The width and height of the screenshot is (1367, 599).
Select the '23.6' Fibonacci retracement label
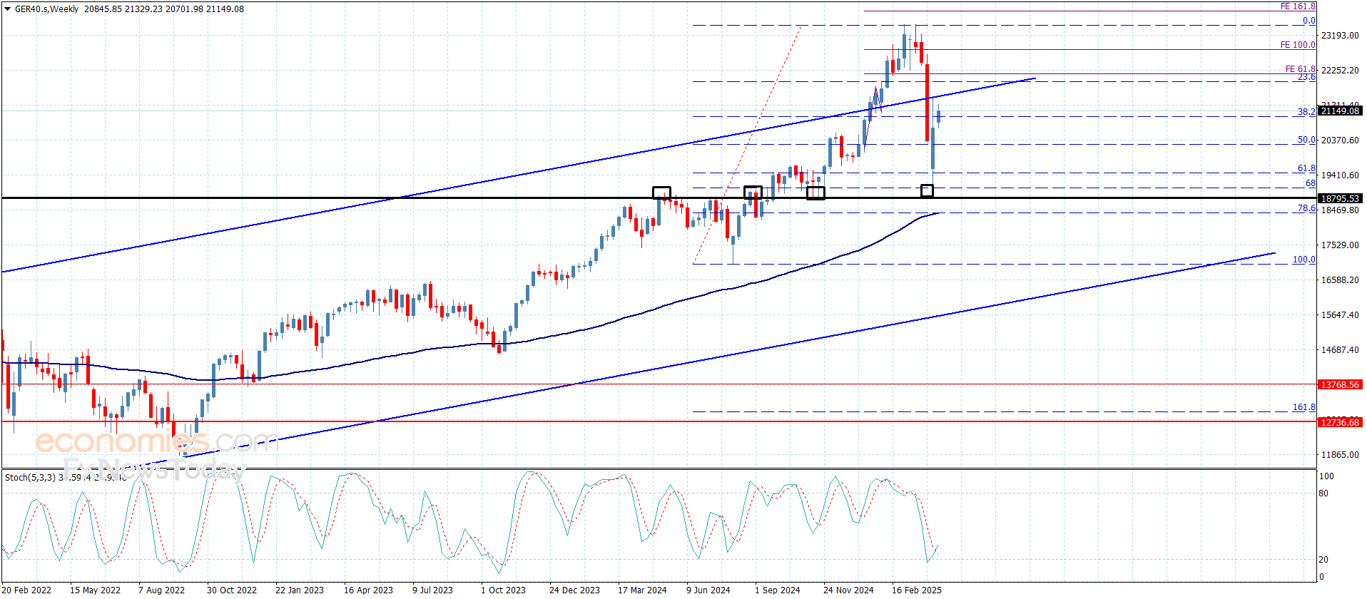tap(1306, 77)
